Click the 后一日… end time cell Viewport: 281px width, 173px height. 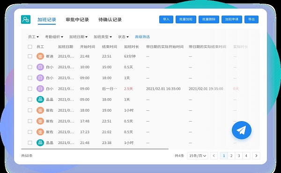[110, 89]
